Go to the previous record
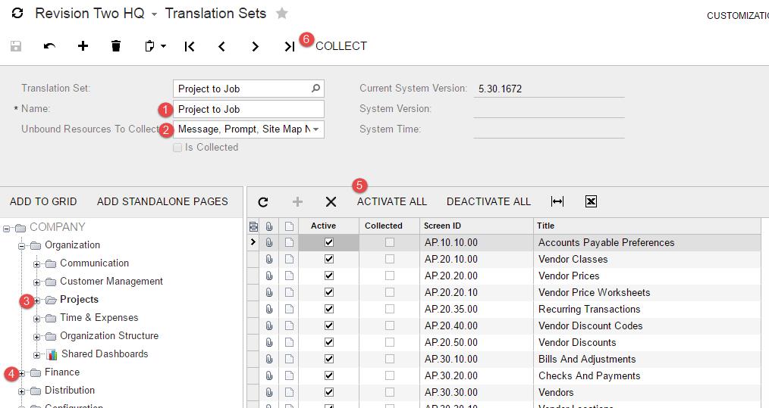Viewport: 769px width, 408px height. (x=221, y=46)
